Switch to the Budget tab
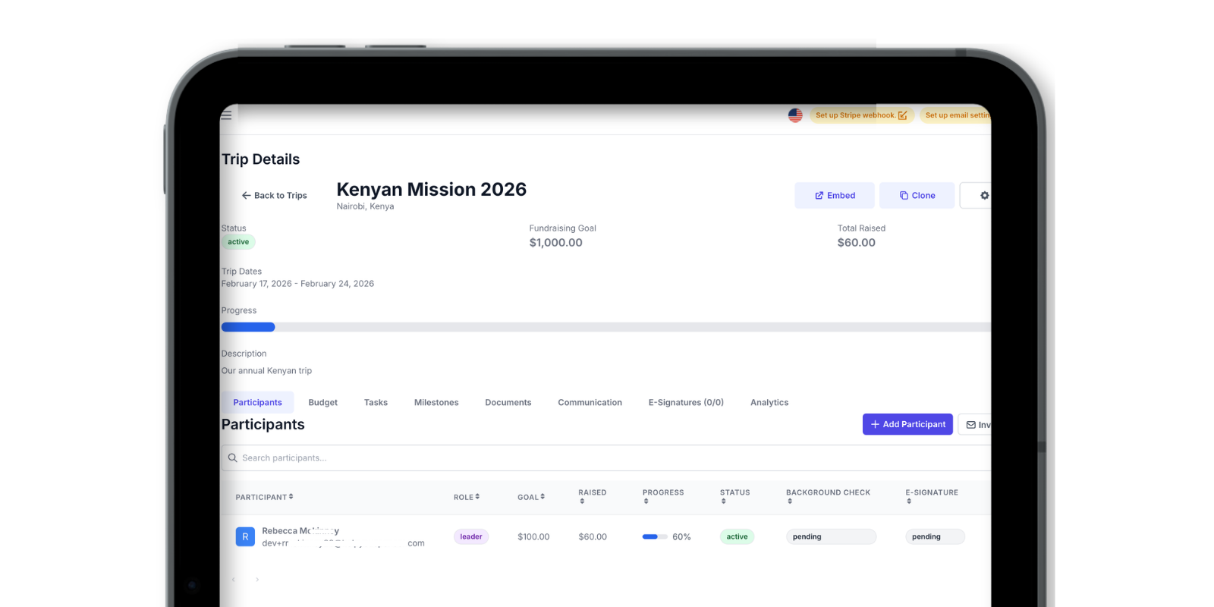This screenshot has height=607, width=1214. pos(322,403)
